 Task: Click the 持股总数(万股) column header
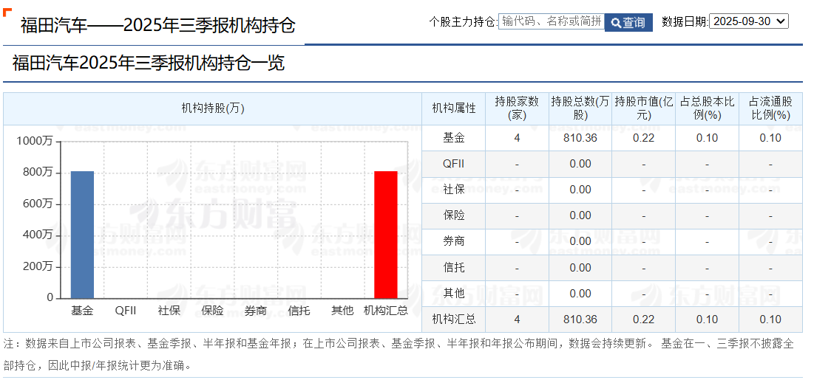580,108
